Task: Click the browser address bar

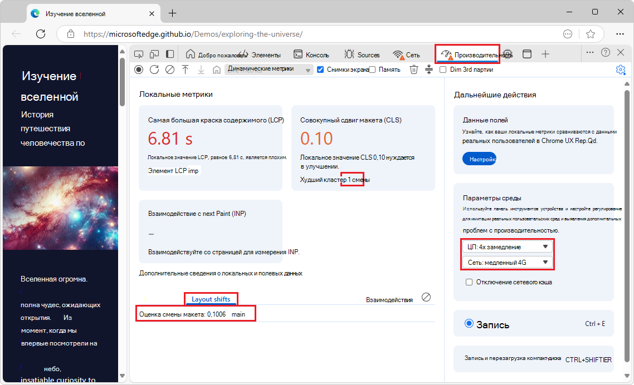Action: point(223,33)
